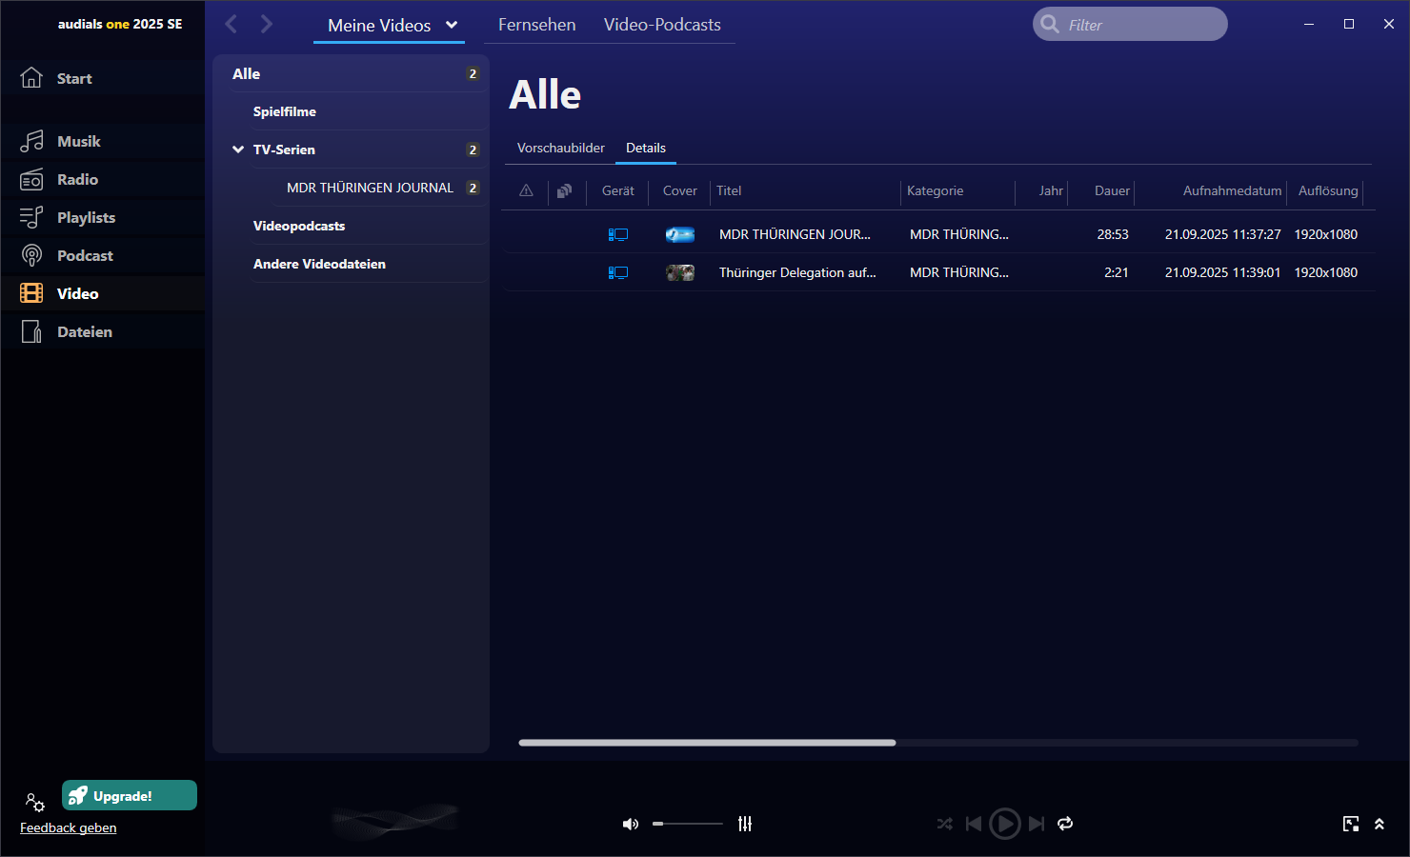Sort by the Dauer column
Screen dimensions: 1410x857
click(1112, 190)
